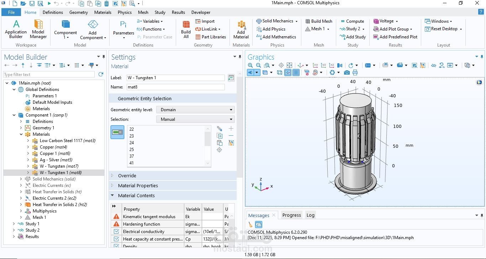Click the Go to Source icon beside Label
The height and width of the screenshot is (259, 486).
[x=231, y=78]
